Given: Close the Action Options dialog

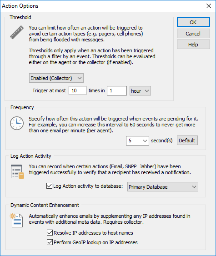Looking at the screenshot, I should coord(208,6).
